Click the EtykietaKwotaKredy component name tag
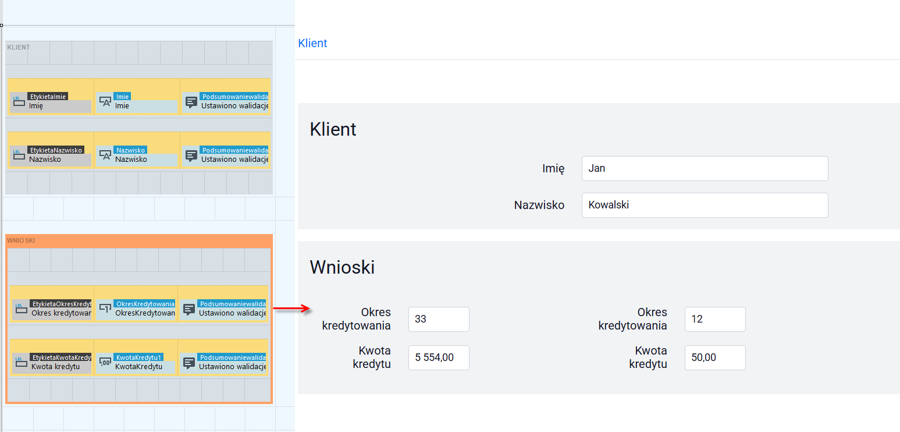Screen dimensions: 900x432 pos(61,357)
